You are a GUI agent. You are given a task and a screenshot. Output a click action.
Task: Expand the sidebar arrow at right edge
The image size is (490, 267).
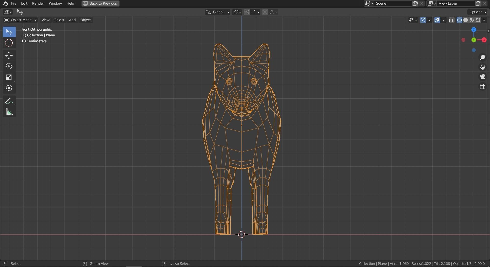point(488,31)
